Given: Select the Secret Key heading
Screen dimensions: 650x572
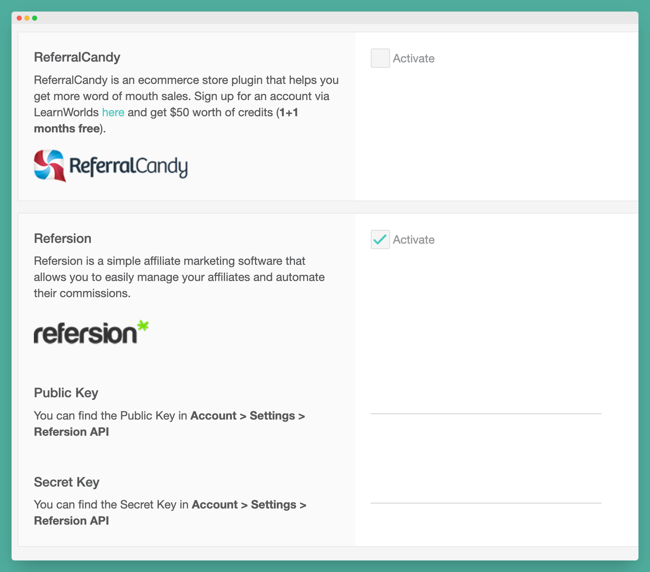Looking at the screenshot, I should click(x=67, y=482).
